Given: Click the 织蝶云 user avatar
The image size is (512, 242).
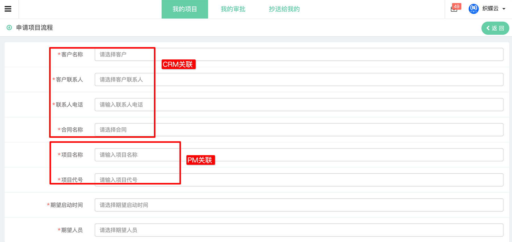Looking at the screenshot, I should click(474, 9).
